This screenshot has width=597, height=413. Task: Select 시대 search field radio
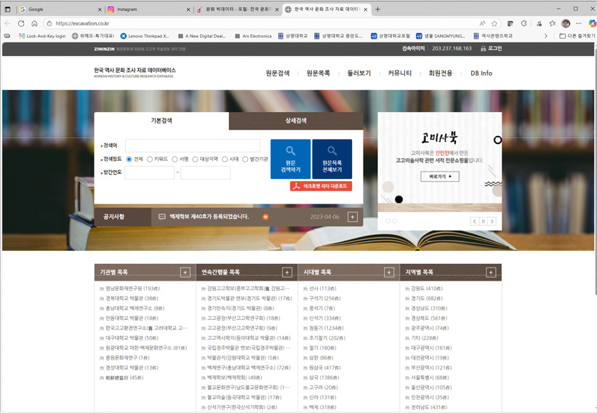point(225,159)
